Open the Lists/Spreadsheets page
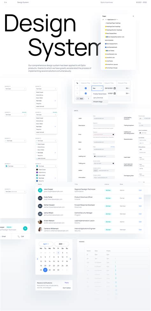 [111, 47]
